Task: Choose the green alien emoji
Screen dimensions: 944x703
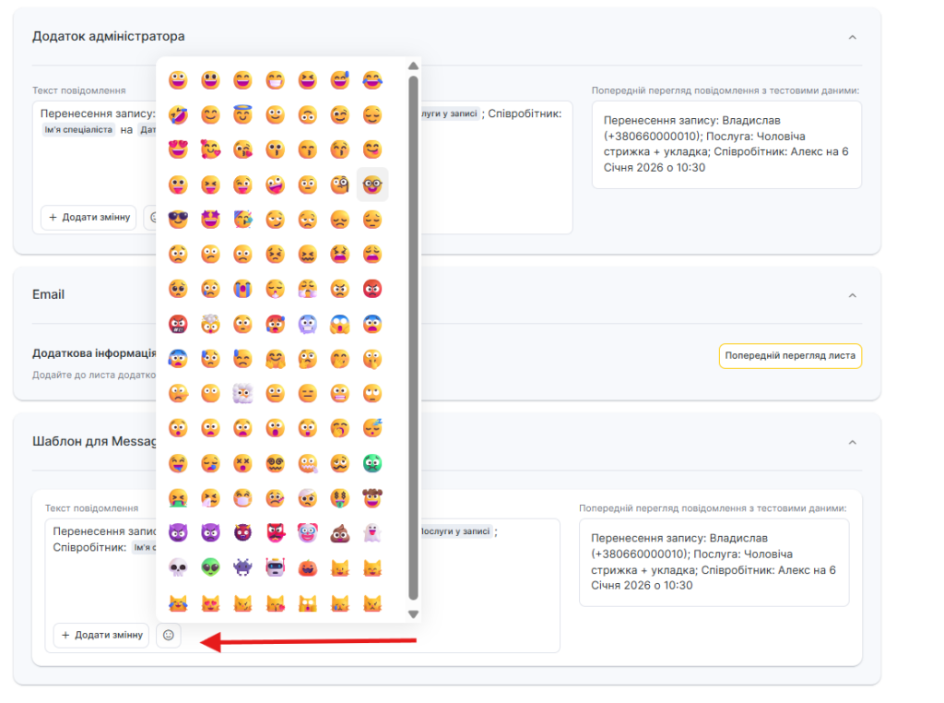Action: coord(210,567)
